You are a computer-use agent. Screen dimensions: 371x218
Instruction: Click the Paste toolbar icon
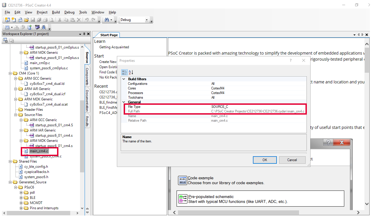[72, 20]
